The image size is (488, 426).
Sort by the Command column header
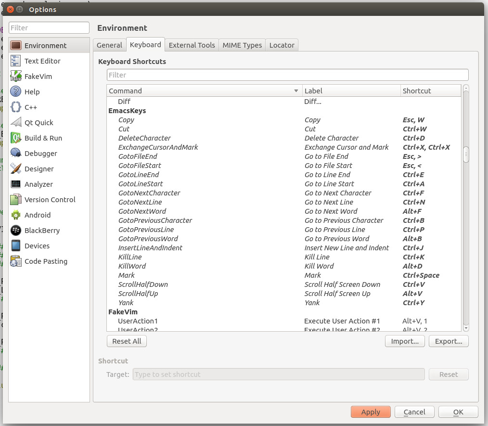point(205,91)
